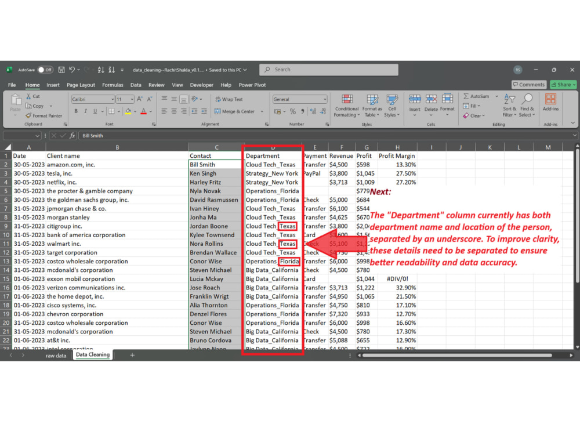The height and width of the screenshot is (435, 580).
Task: Toggle Bold formatting
Action: pos(76,111)
